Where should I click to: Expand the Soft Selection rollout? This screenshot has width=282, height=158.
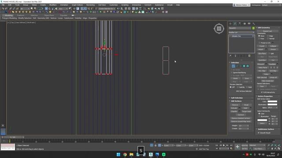[237, 98]
